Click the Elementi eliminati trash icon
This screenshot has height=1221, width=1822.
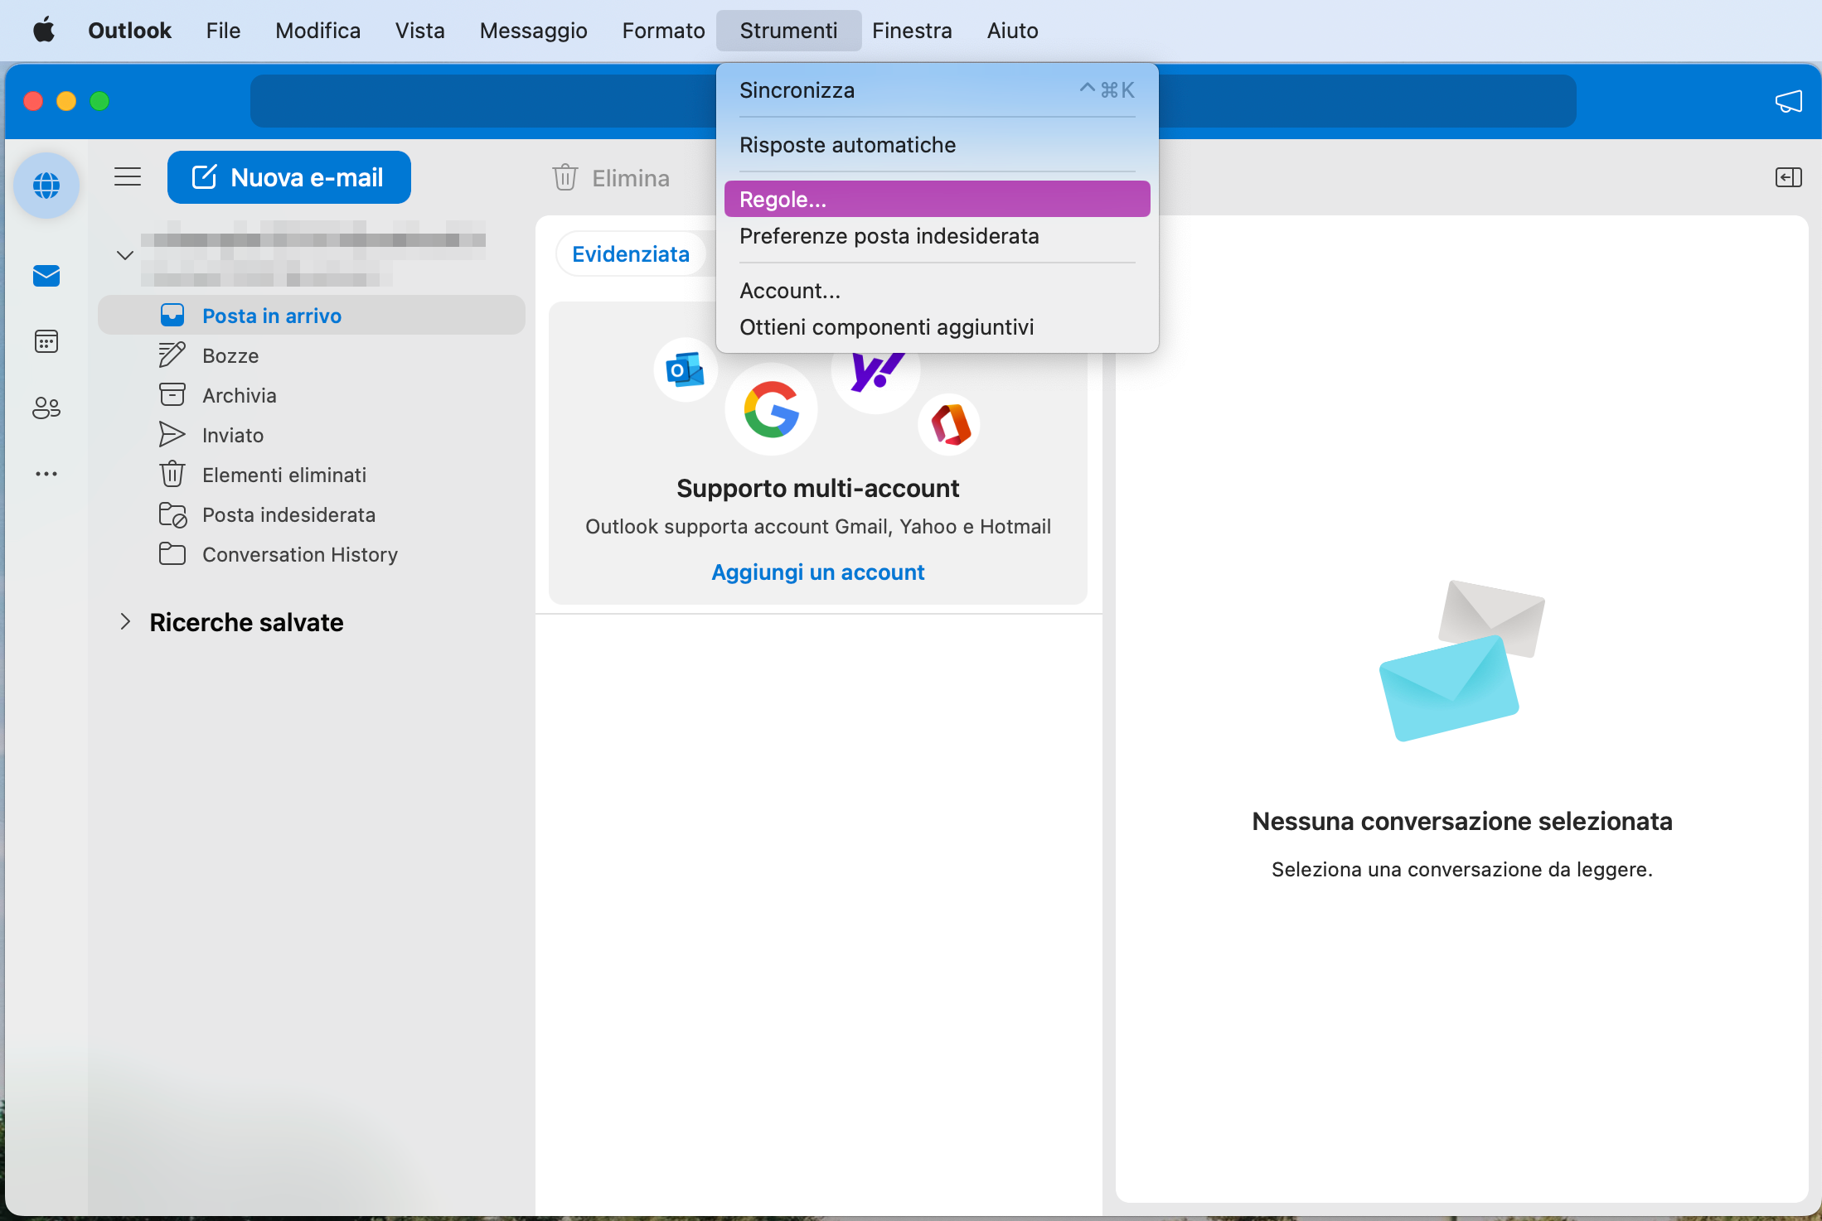click(172, 474)
